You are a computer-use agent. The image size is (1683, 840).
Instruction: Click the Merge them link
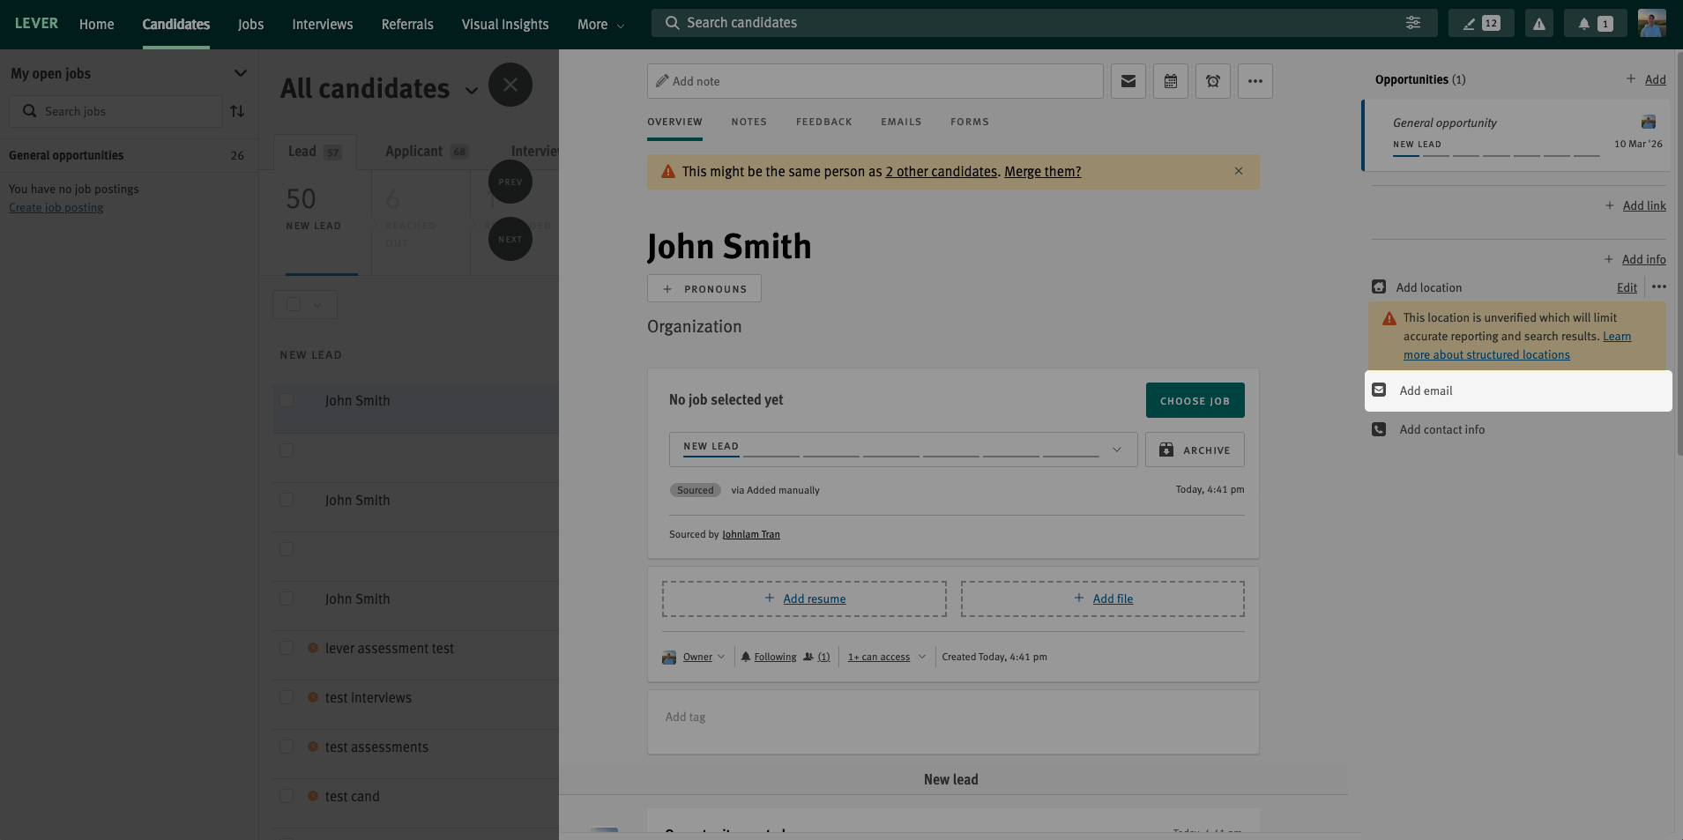click(x=1042, y=172)
